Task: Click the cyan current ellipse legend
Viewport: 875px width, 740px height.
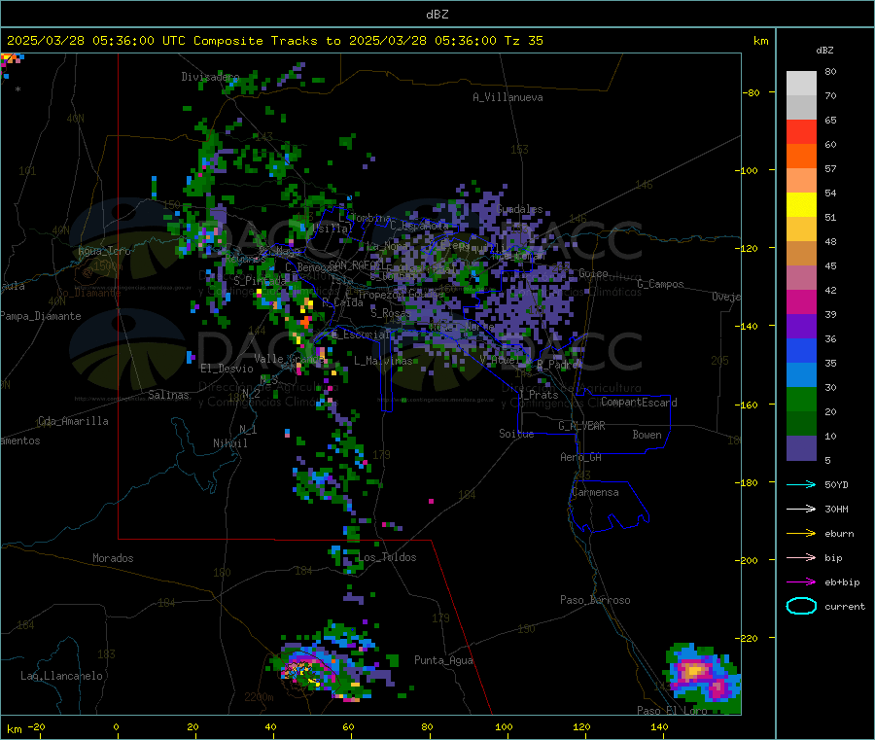Action: point(801,606)
